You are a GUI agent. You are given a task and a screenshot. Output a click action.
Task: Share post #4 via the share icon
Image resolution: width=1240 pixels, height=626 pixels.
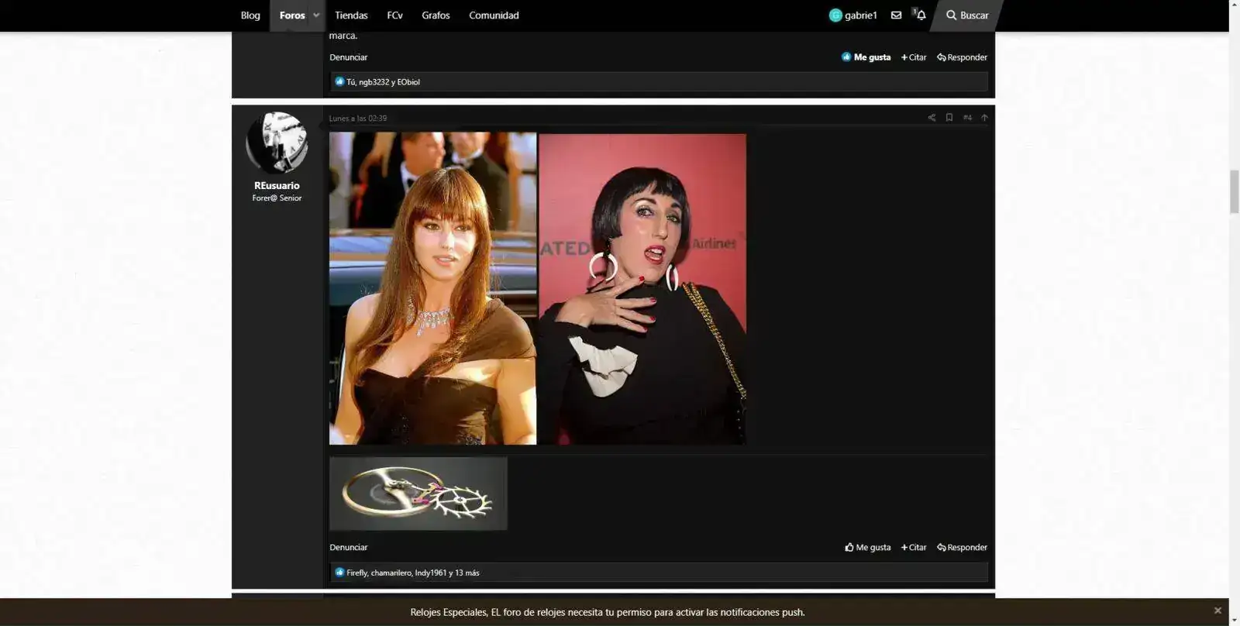click(x=932, y=118)
